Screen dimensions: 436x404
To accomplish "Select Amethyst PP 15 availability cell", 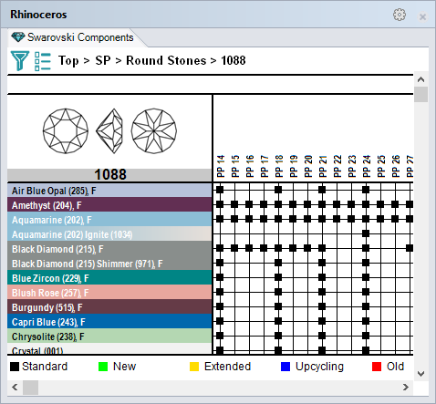I will (234, 204).
